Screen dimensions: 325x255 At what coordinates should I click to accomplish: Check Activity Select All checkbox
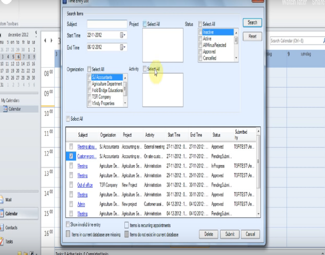[145, 69]
